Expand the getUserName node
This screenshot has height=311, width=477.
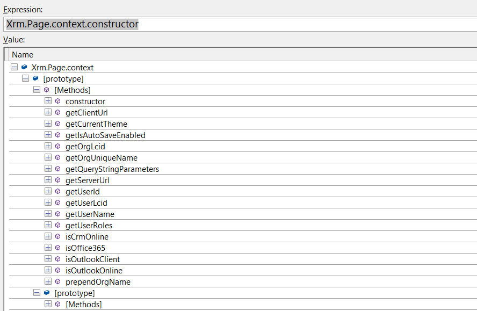(x=48, y=214)
